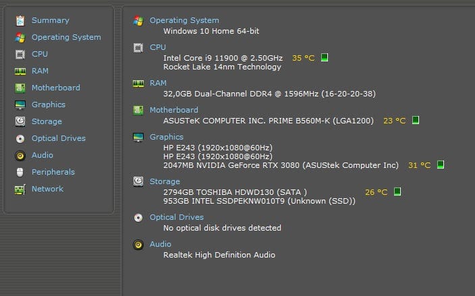The height and width of the screenshot is (296, 475).
Task: Select Operating System in the sidebar
Action: click(66, 37)
